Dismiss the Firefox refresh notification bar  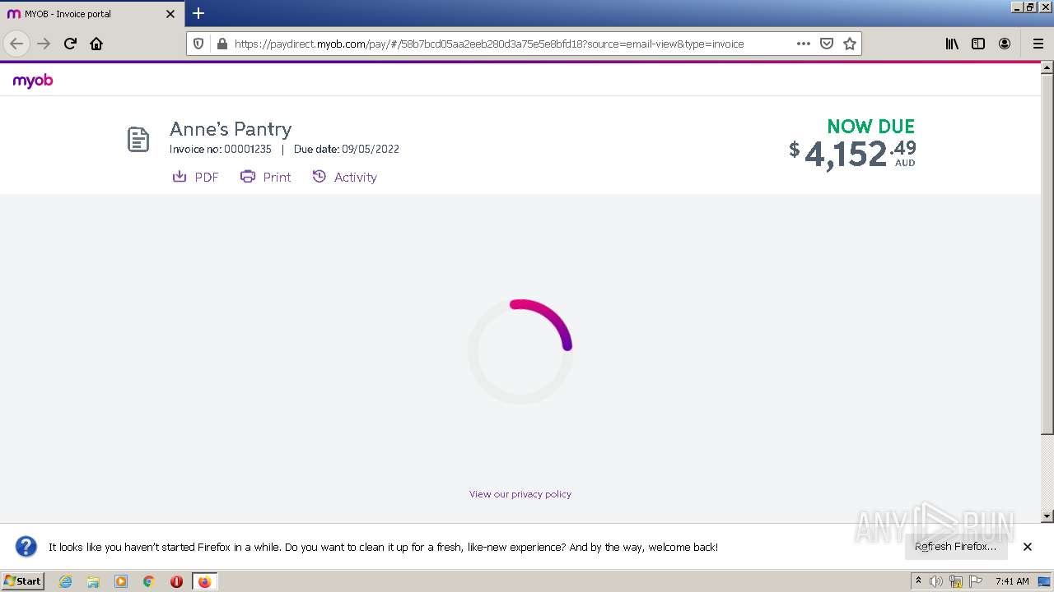click(1028, 547)
